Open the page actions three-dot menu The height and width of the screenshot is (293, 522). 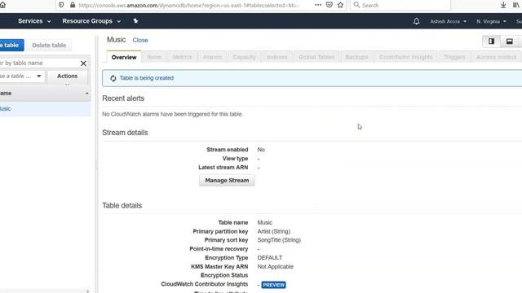[318, 5]
